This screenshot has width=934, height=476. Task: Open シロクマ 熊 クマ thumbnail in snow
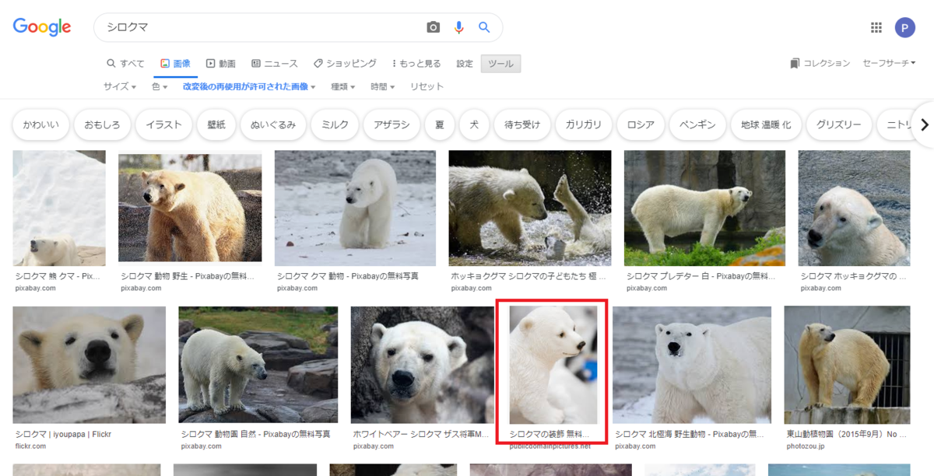tap(59, 208)
